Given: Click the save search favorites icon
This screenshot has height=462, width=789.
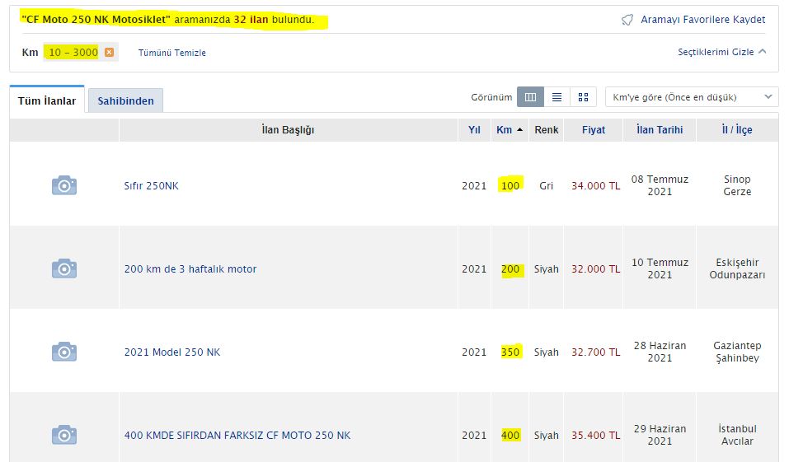Looking at the screenshot, I should [x=627, y=20].
